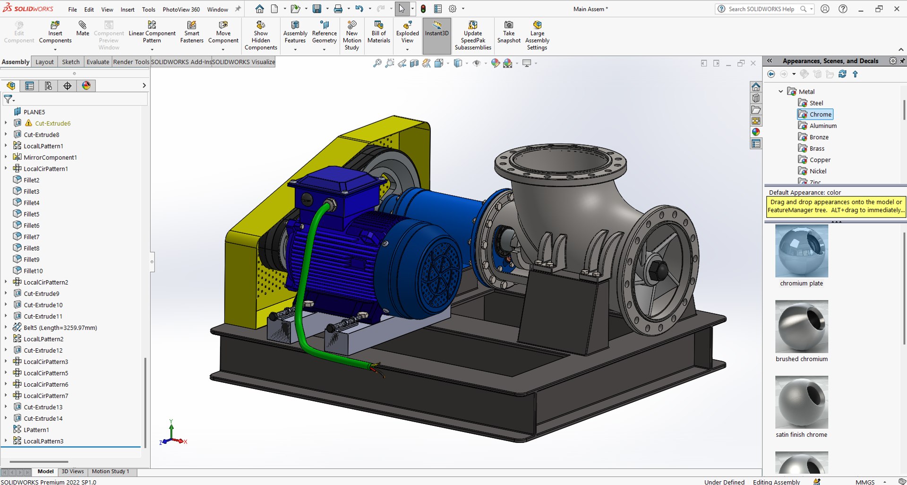Open Assembly Features tool
Viewport: 907px width, 485px height.
[x=295, y=32]
